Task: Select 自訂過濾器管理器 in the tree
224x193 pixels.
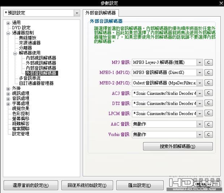Action: click(x=36, y=83)
